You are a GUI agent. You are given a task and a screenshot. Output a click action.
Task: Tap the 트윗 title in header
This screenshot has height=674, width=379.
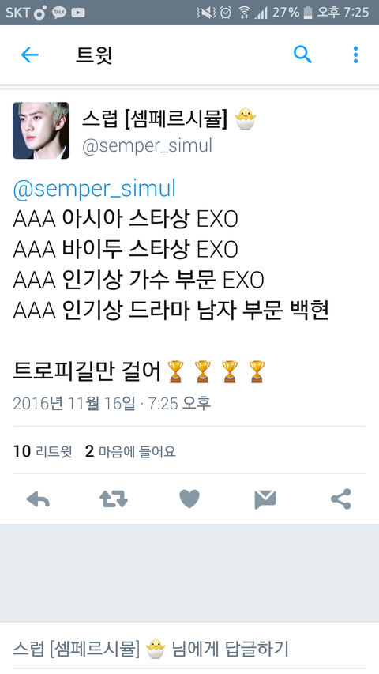click(94, 55)
